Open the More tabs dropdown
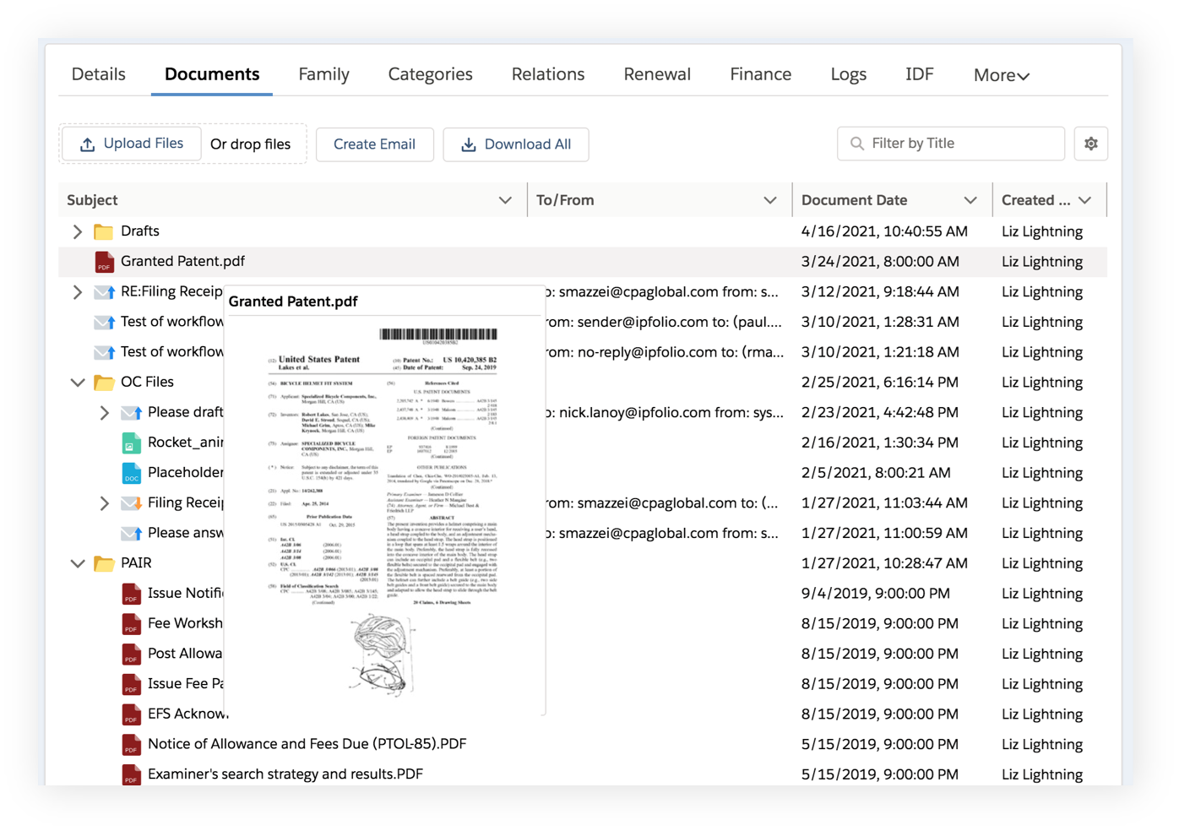The image size is (1179, 831). [1001, 75]
